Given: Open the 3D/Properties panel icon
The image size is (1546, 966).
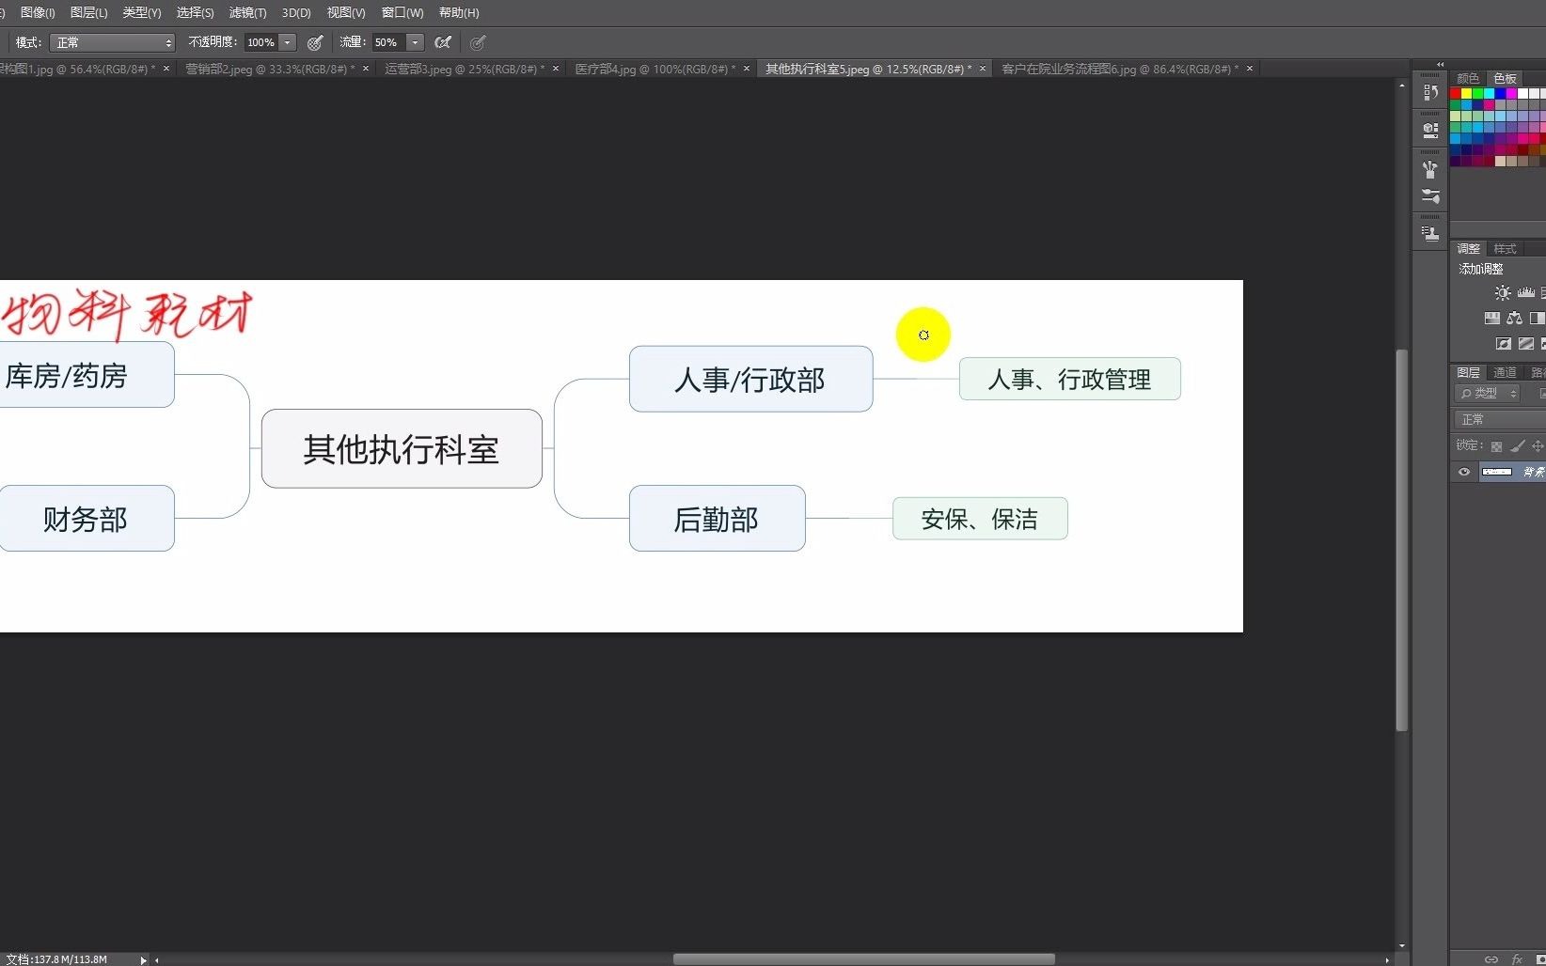Looking at the screenshot, I should tap(1430, 130).
